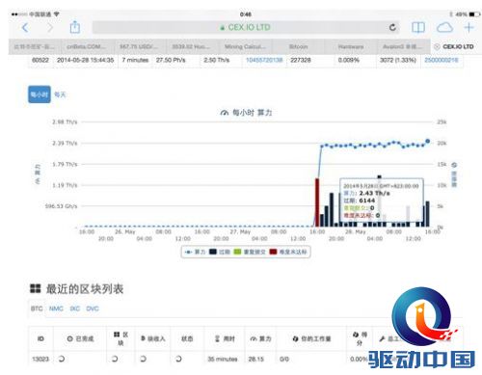Image resolution: width=482 pixels, height=375 pixels.
Task: Select the hourly view toggle button
Action: (x=40, y=94)
